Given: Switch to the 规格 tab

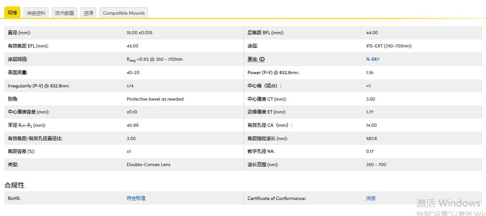Looking at the screenshot, I should tap(12, 13).
